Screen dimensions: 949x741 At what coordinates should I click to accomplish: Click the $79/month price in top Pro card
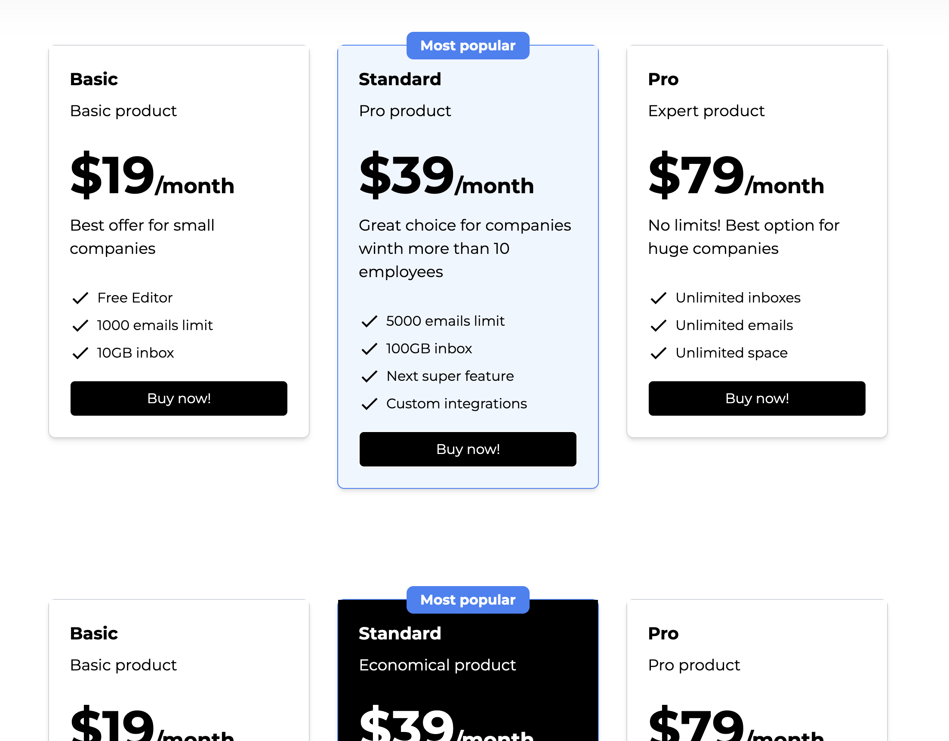(736, 176)
